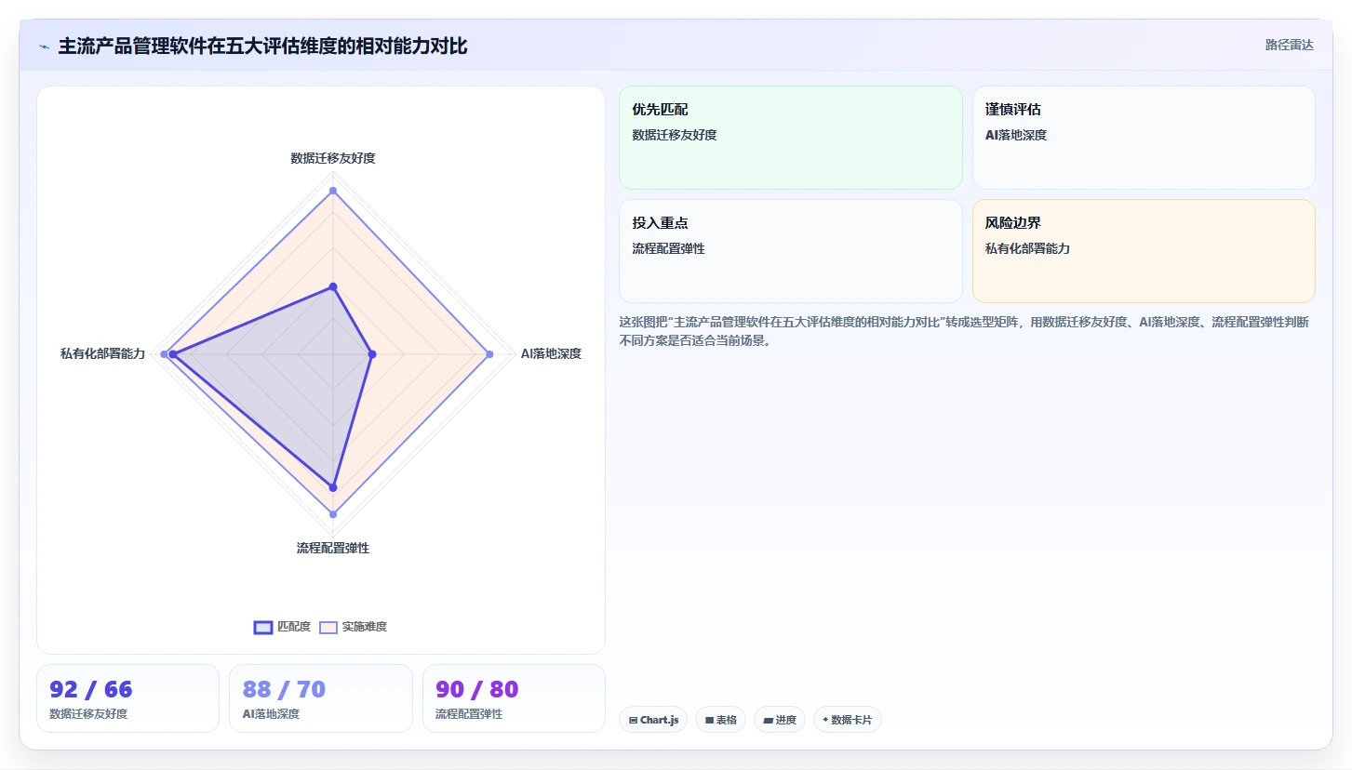Click the lightning icon beside the page title
The image size is (1352, 770).
coord(45,46)
